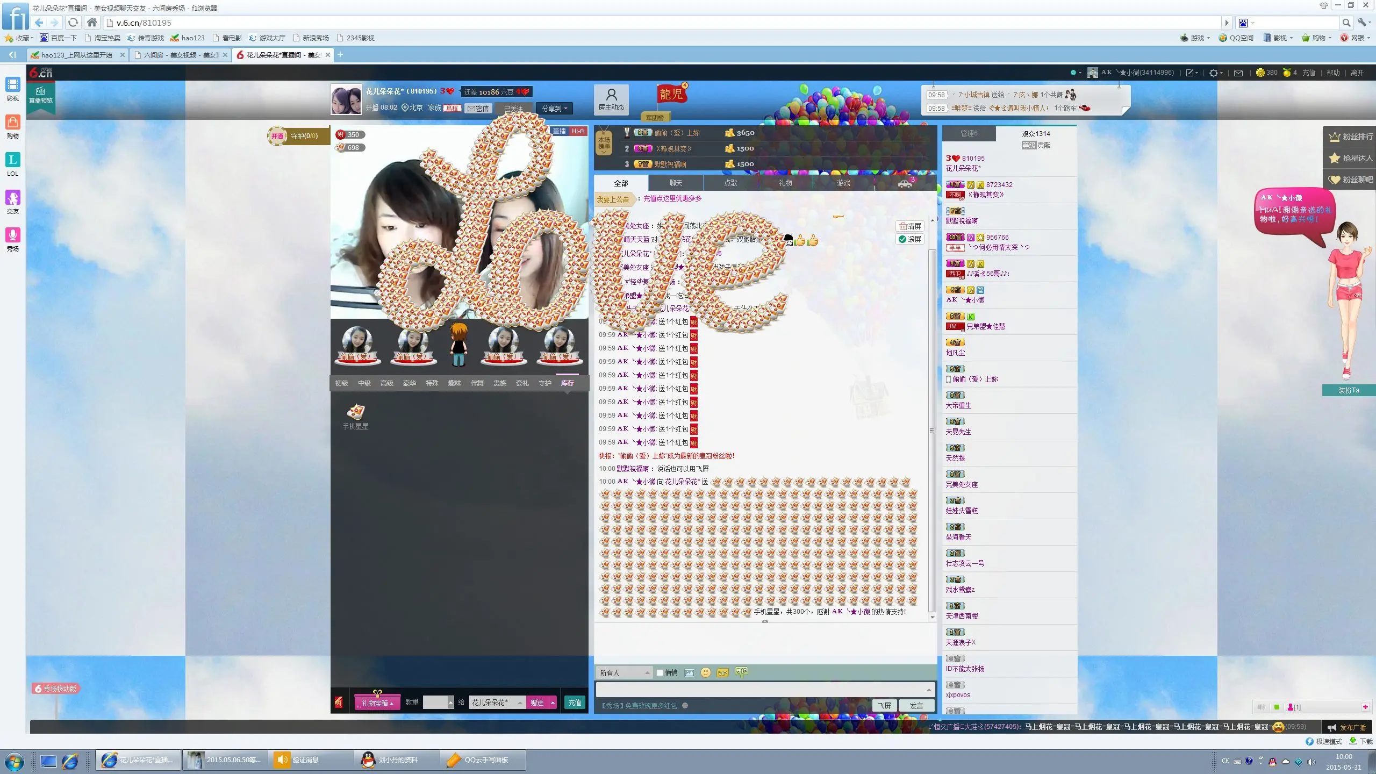Image resolution: width=1376 pixels, height=774 pixels.
Task: Open the 粉丝排行 fan ranking crown
Action: coord(1350,137)
